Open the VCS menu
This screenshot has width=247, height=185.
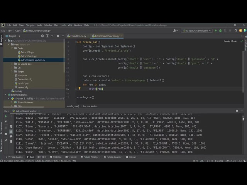click(69, 25)
